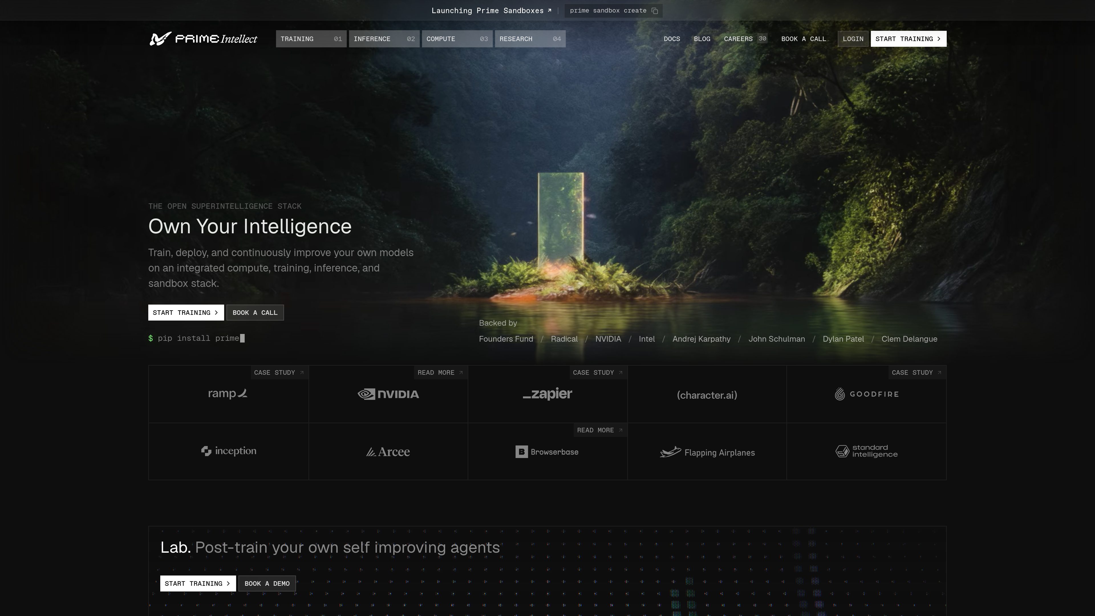Click the hero Start Training button
The height and width of the screenshot is (616, 1095).
pos(186,313)
